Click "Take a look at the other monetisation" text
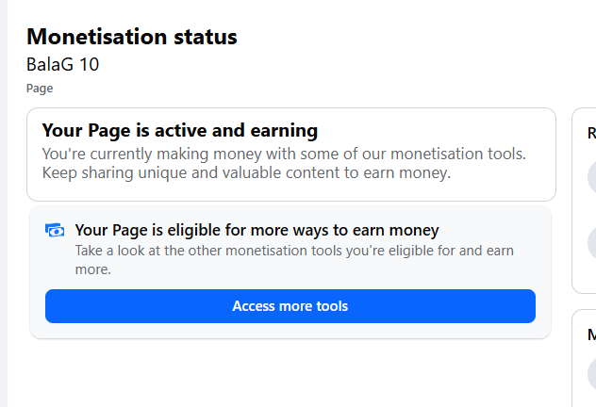Image resolution: width=596 pixels, height=407 pixels. pos(294,251)
